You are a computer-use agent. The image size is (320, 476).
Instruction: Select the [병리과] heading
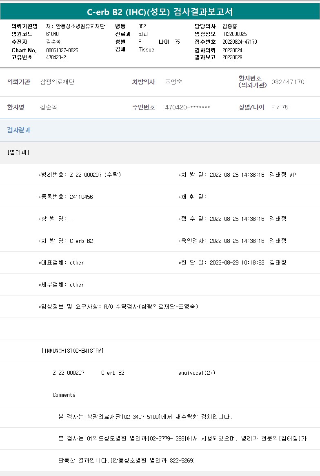[18, 152]
